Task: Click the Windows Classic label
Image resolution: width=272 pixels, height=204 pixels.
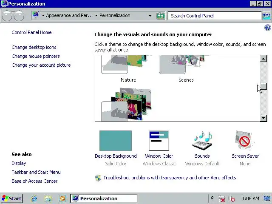Action: 159,164
